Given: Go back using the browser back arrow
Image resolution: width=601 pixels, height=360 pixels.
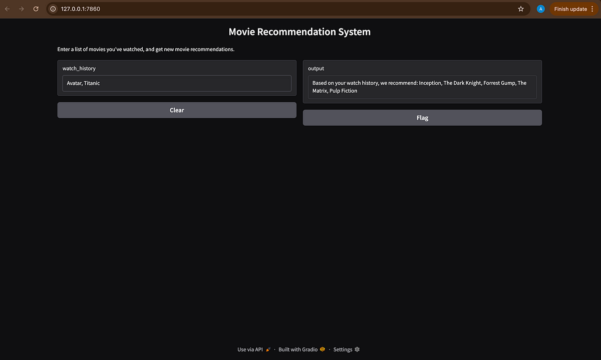Looking at the screenshot, I should 8,9.
